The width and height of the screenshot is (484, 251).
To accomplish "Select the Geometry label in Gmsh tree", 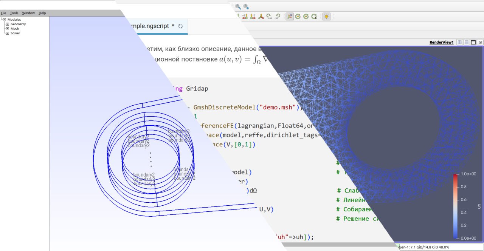I will point(18,24).
